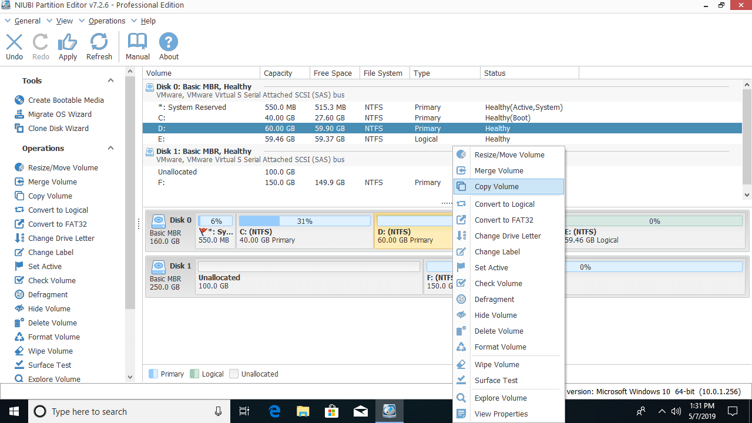Click the Undo toolbar icon
Viewport: 752px width, 423px height.
14,42
